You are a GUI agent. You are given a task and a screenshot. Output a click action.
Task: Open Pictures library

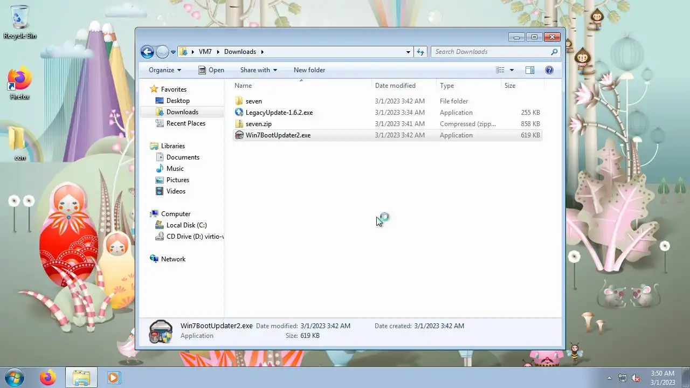click(178, 180)
